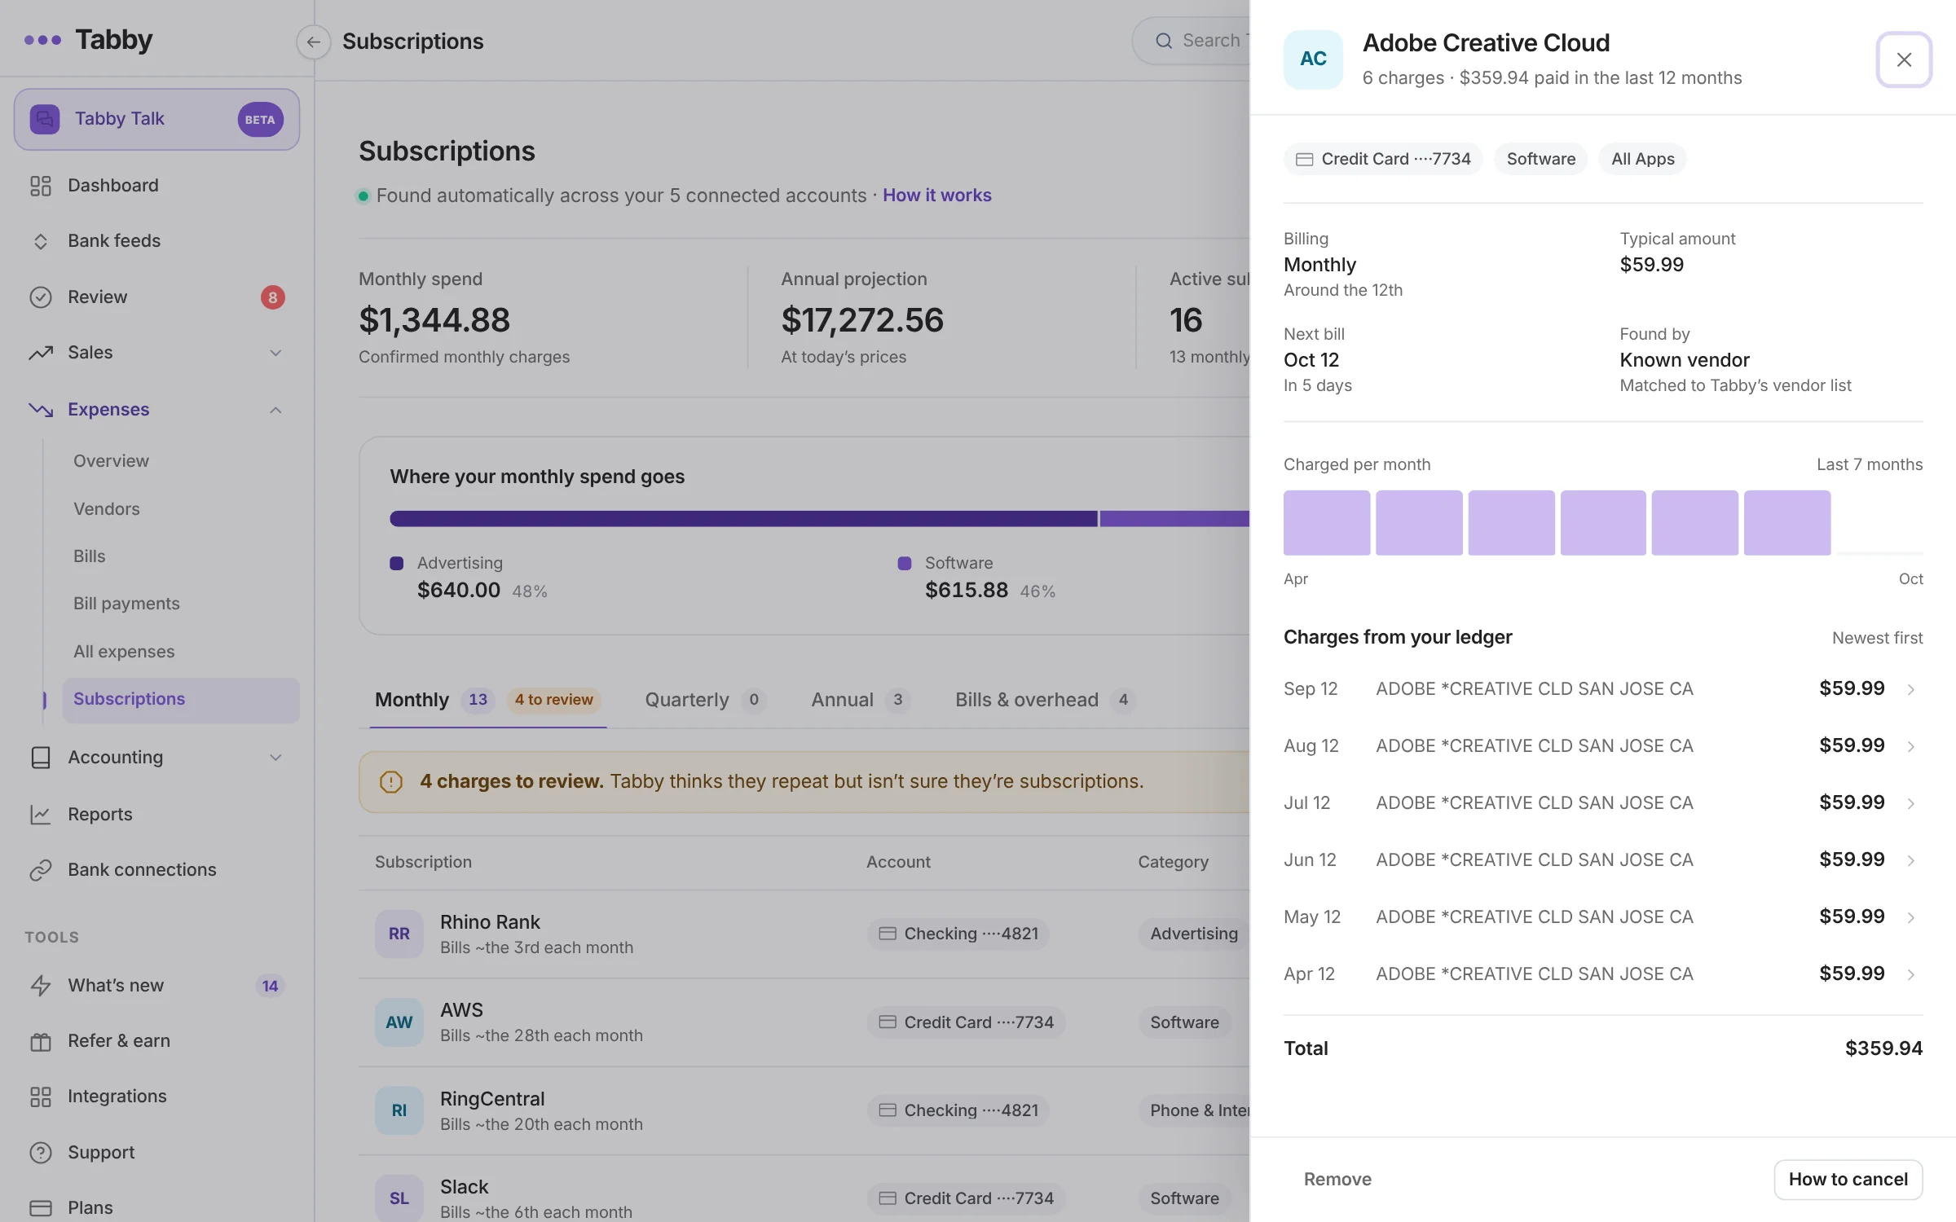Open the Sep 12 charge details chevron

[1910, 690]
